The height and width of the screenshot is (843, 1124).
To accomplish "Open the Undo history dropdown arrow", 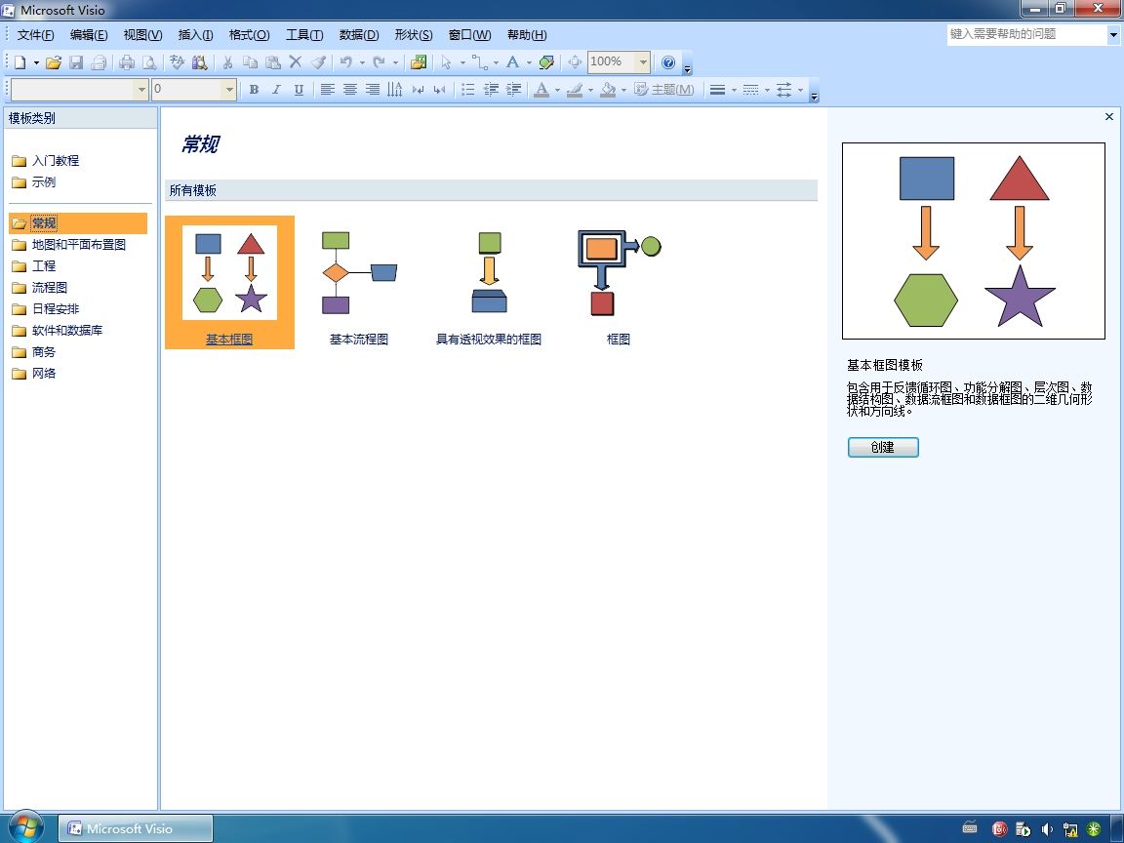I will [361, 62].
